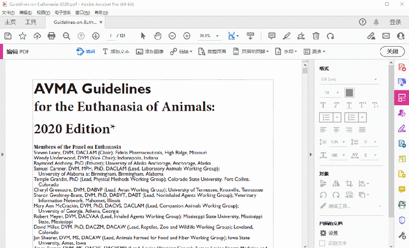
Task: Click the zoom in plus icon
Action: click(x=187, y=36)
